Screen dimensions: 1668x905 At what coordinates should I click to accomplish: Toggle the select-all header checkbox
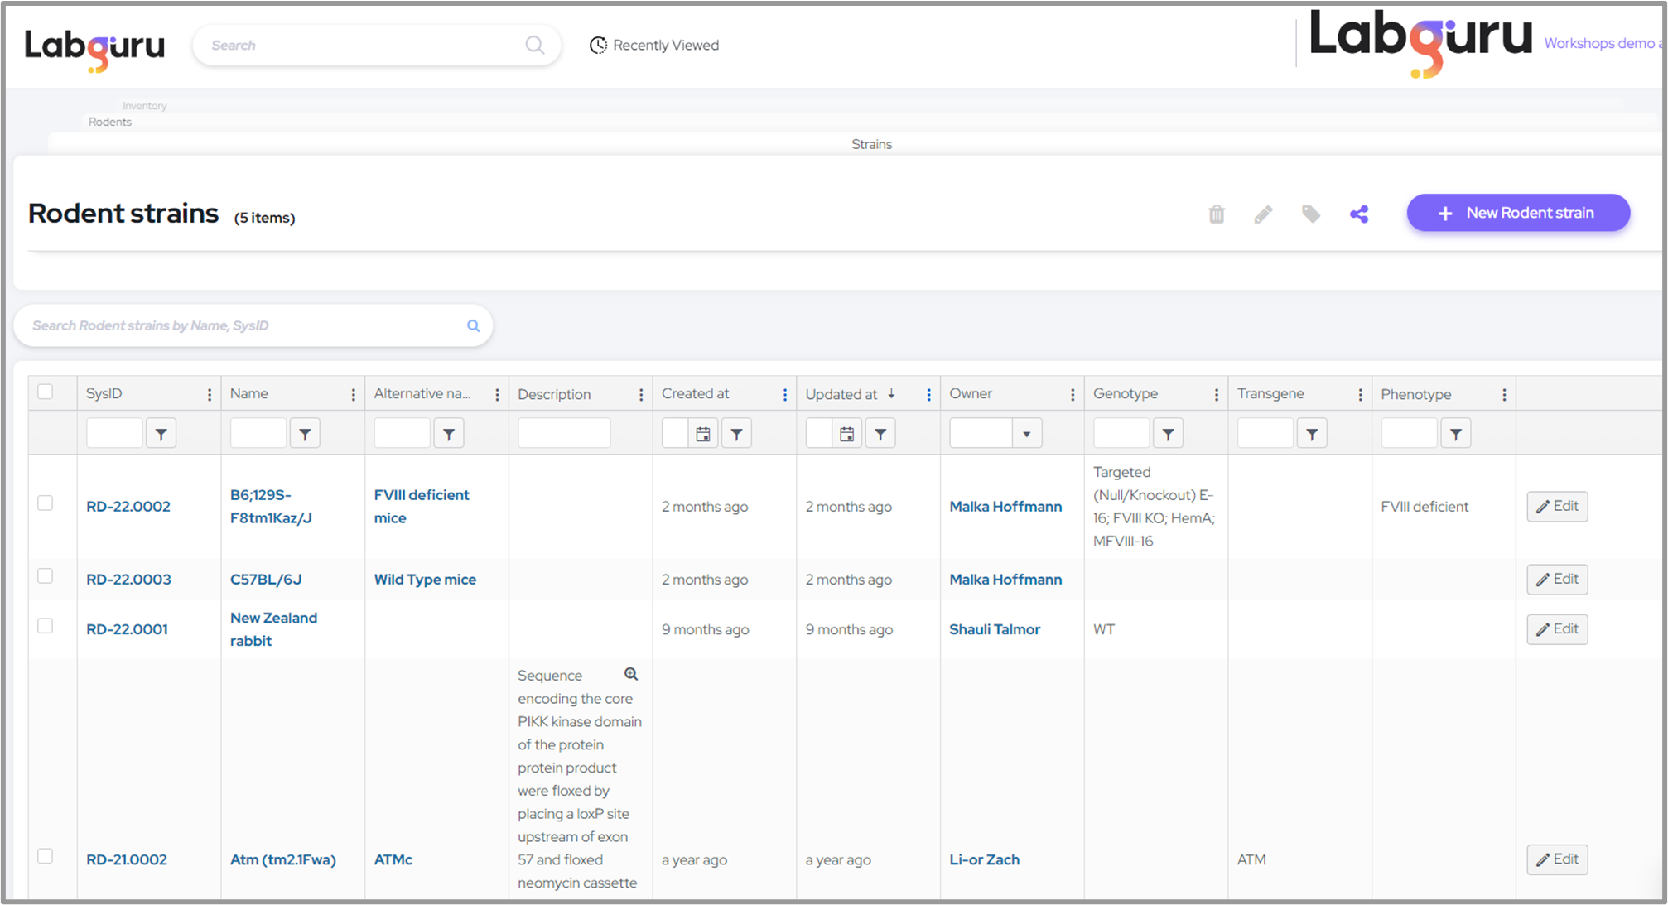[46, 392]
